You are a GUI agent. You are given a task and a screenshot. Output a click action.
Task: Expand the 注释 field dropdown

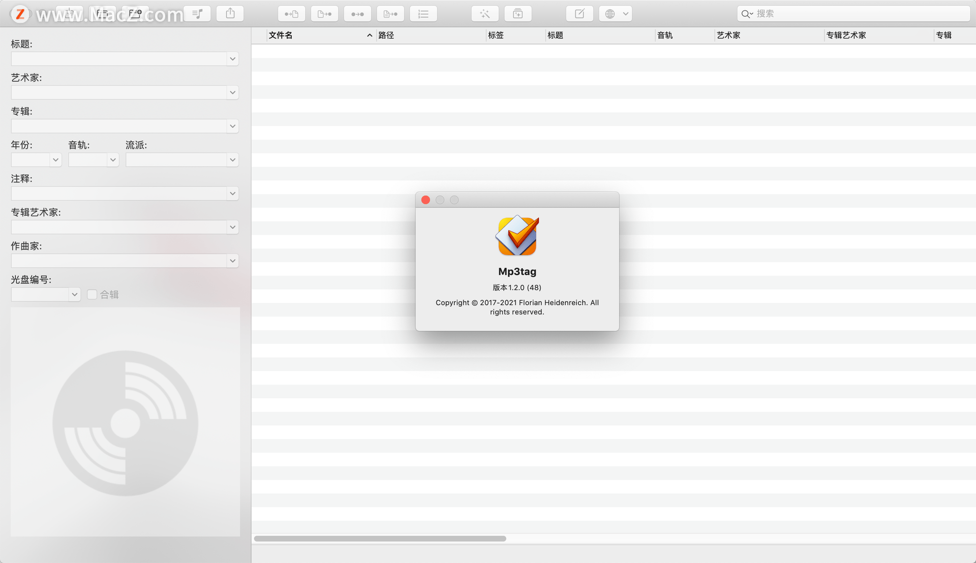coord(232,194)
